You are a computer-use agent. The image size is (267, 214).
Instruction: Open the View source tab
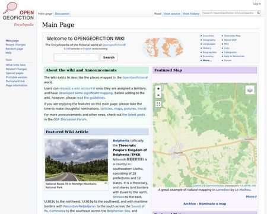point(172,14)
